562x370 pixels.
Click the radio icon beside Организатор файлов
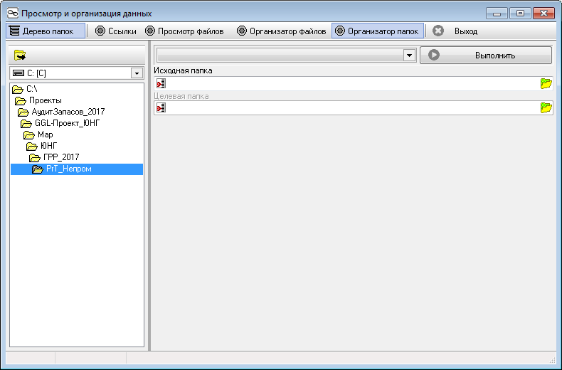pyautogui.click(x=242, y=31)
